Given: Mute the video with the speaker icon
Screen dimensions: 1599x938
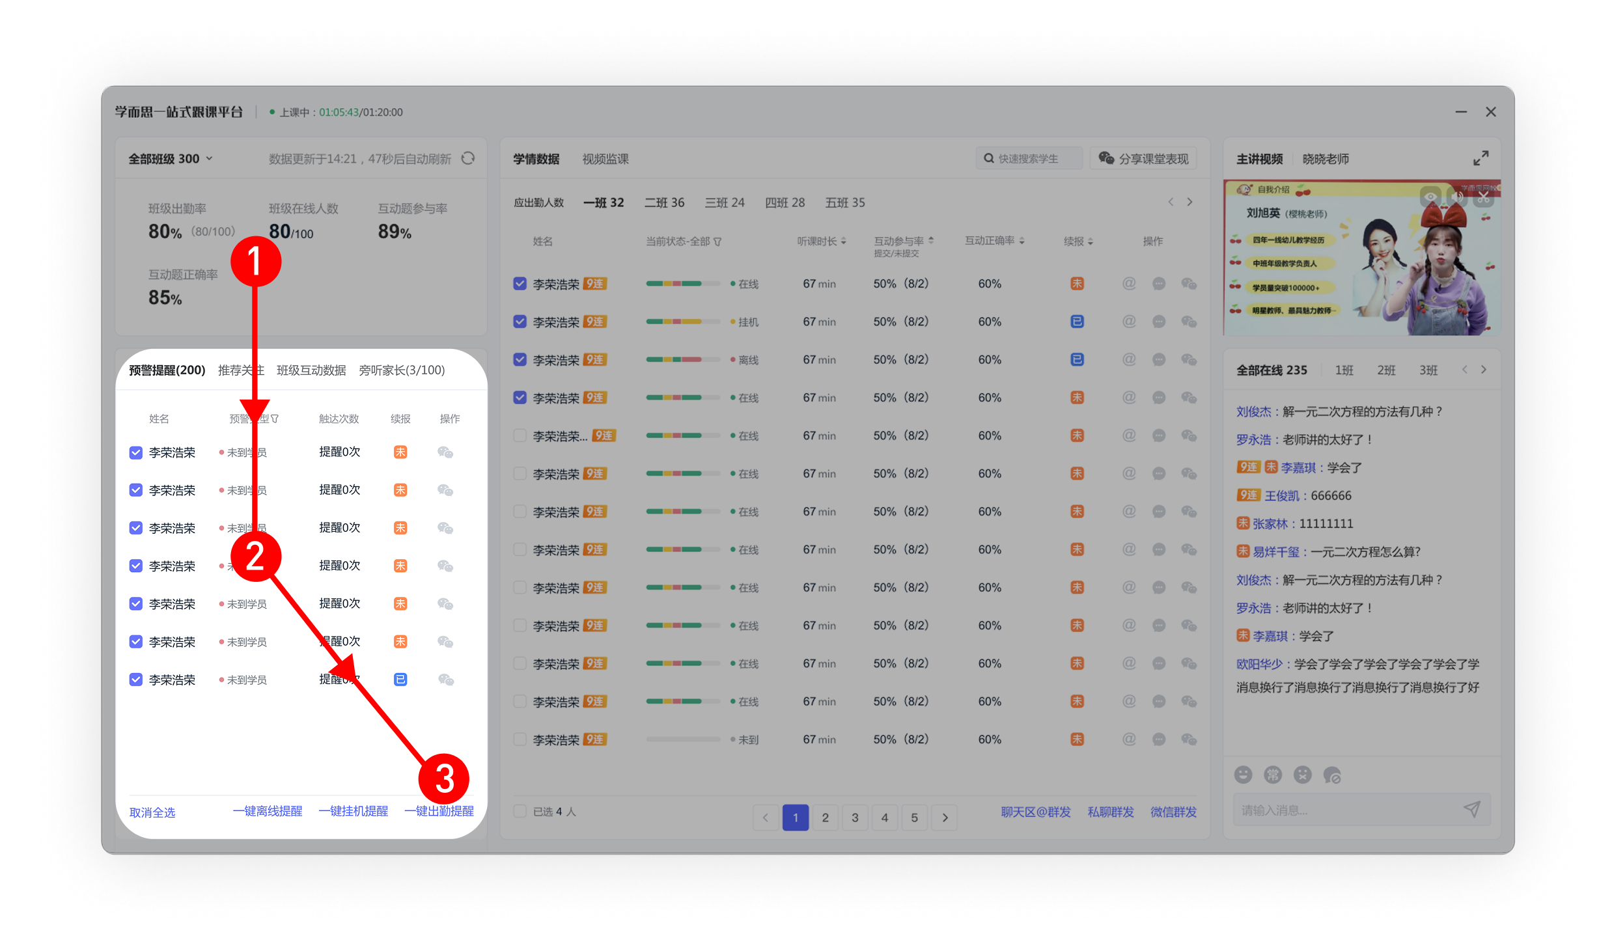Looking at the screenshot, I should [x=1457, y=197].
